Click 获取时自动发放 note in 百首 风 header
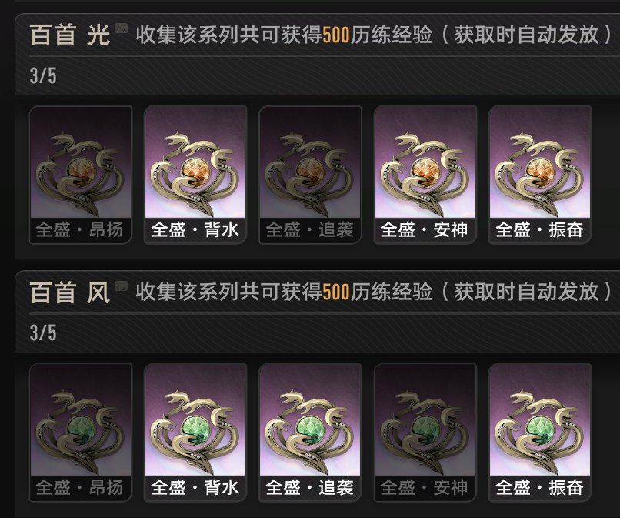Image resolution: width=620 pixels, height=518 pixels. pyautogui.click(x=527, y=292)
